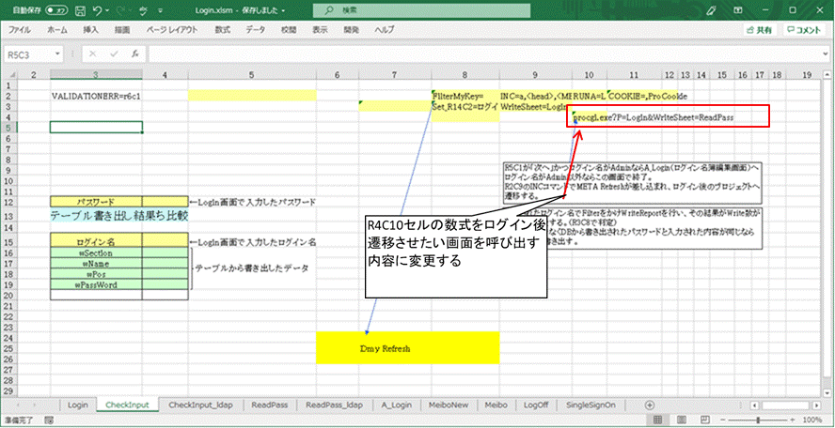Click the コメント comments button
This screenshot has width=835, height=428.
point(804,30)
